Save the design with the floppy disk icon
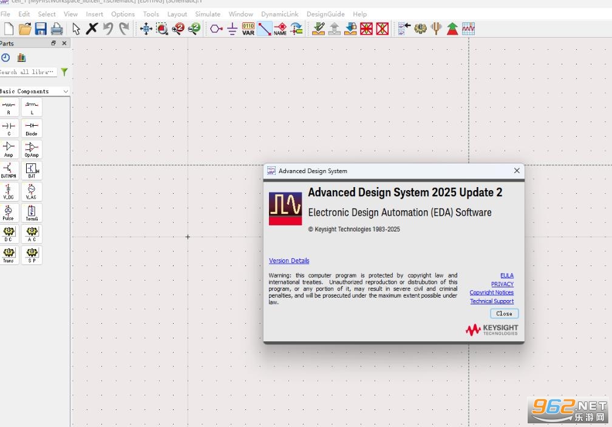The height and width of the screenshot is (427, 612). click(x=41, y=29)
